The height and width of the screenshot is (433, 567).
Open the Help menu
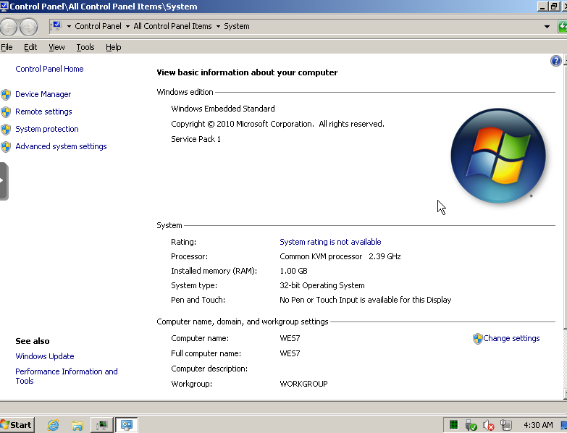(114, 47)
